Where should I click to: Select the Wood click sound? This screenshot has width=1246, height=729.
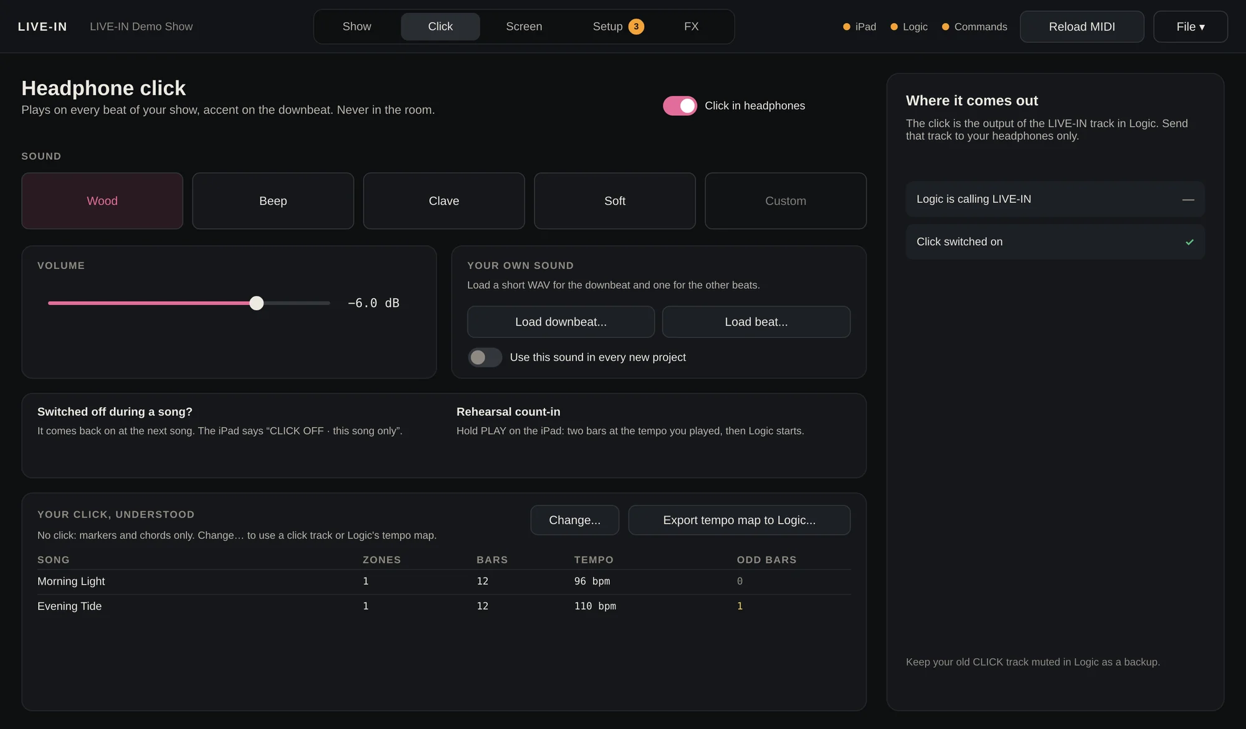tap(102, 201)
